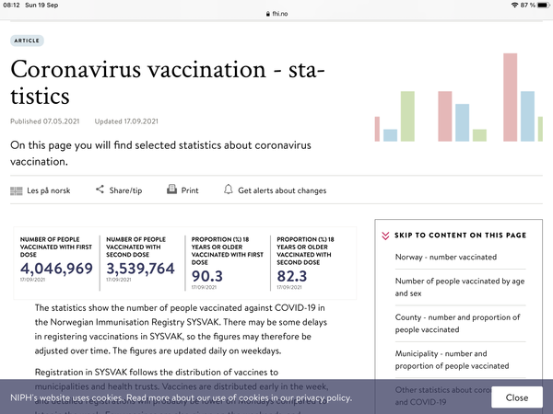553x414 pixels.
Task: Click the second dose count 3,539,764
Action: [140, 269]
